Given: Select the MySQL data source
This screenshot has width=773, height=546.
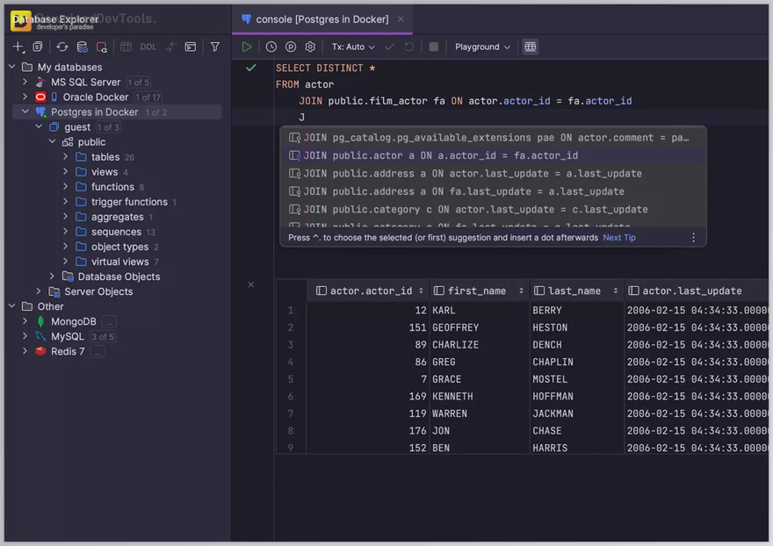Looking at the screenshot, I should tap(68, 336).
